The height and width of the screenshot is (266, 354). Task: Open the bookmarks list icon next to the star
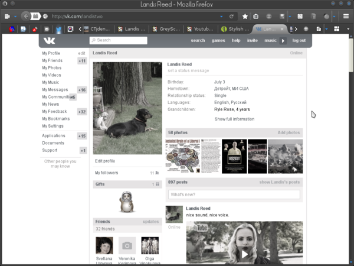[256, 17]
